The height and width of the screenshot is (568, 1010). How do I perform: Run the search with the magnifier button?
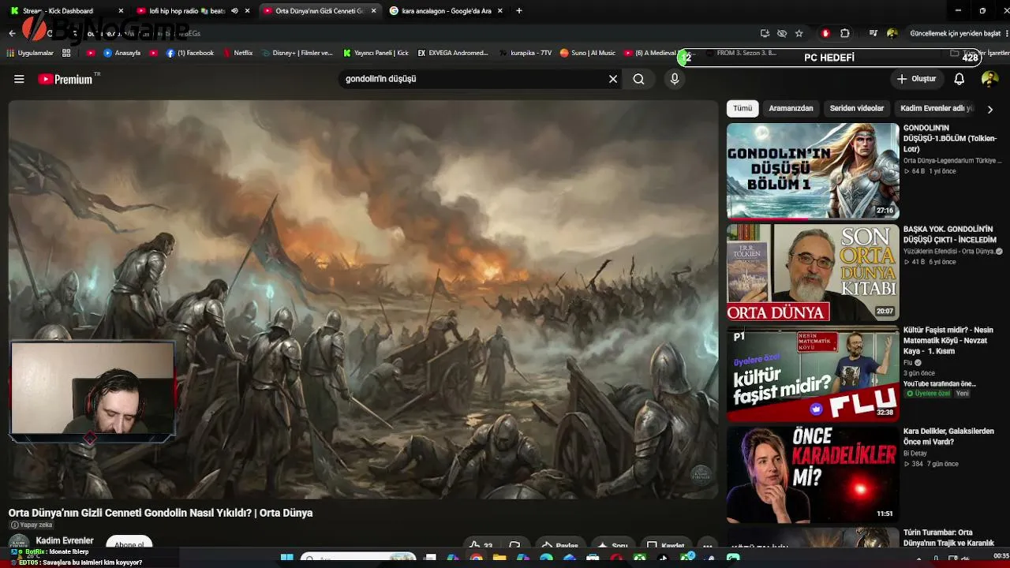[638, 79]
